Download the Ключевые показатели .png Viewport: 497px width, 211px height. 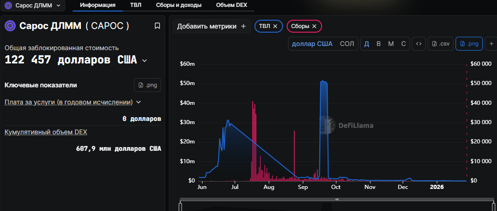point(147,85)
